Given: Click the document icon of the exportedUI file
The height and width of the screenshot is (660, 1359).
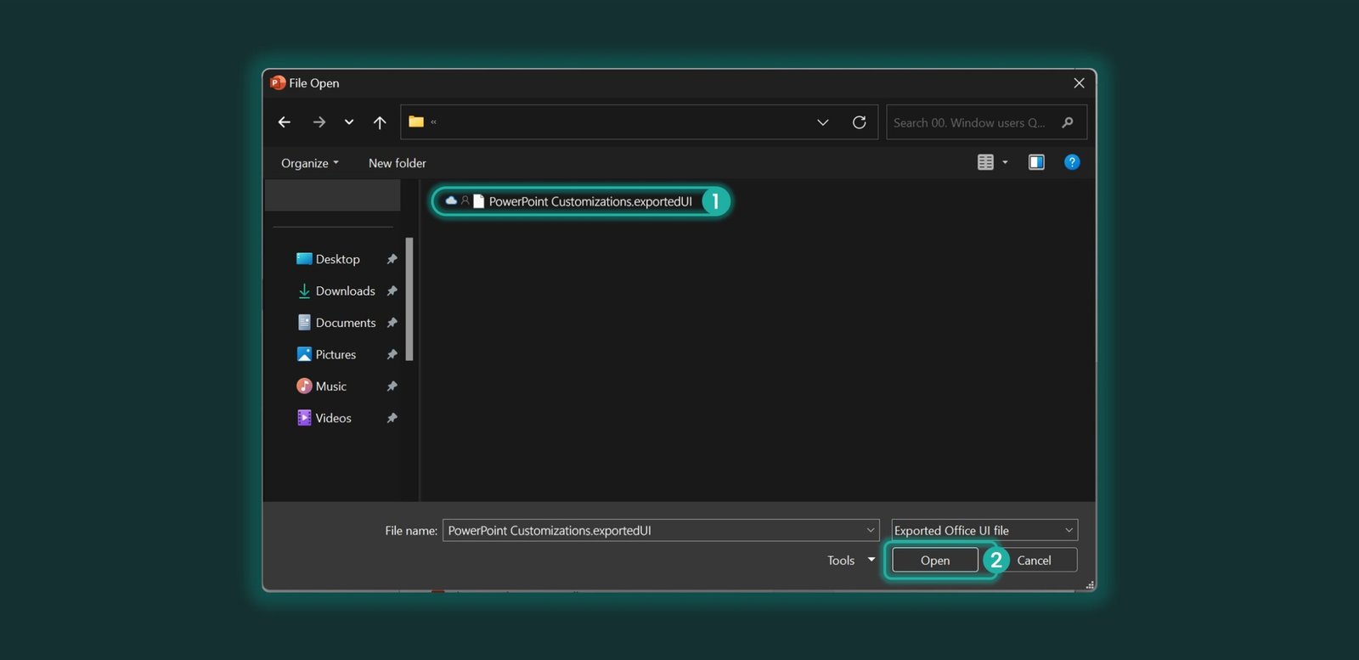Looking at the screenshot, I should point(478,201).
